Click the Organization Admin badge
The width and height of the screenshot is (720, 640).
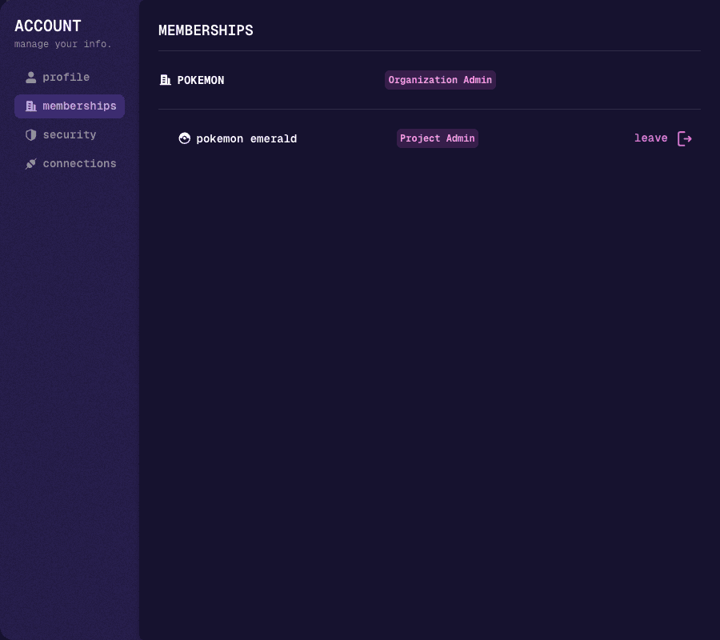(440, 80)
